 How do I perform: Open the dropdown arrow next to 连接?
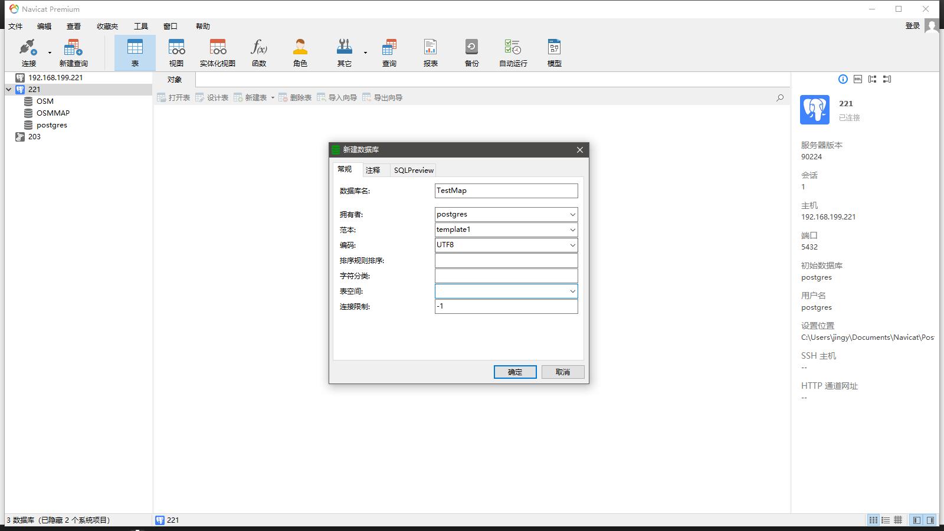click(x=50, y=53)
